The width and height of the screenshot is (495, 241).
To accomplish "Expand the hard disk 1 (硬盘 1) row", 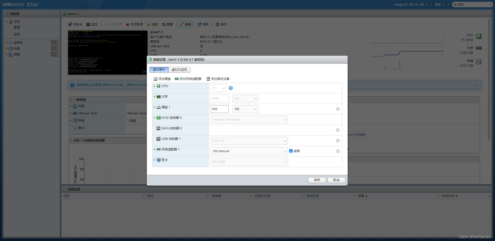I will (154, 107).
